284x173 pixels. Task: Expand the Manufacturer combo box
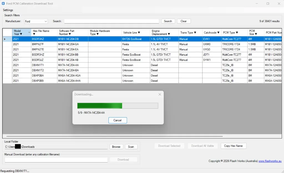point(45,21)
